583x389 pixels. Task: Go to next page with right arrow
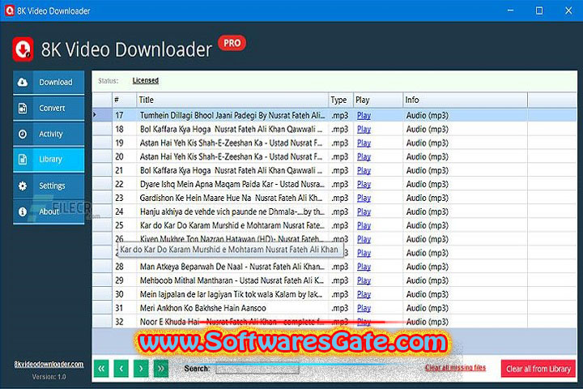point(141,368)
